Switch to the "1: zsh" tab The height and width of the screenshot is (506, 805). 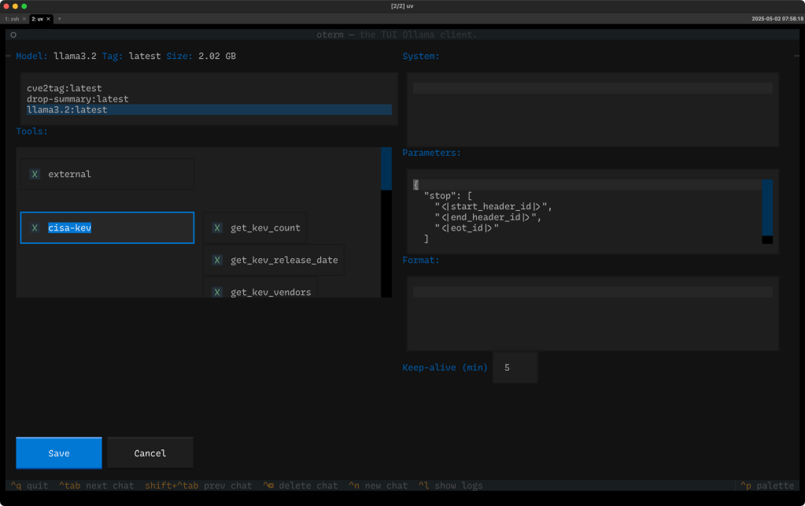(x=12, y=18)
